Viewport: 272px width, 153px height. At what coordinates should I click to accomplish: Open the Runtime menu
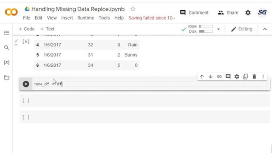[x=86, y=18]
